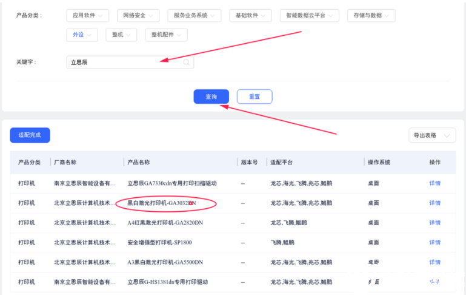Select the highlighted 外设 category filter
Image resolution: width=466 pixels, height=295 pixels.
(82, 35)
